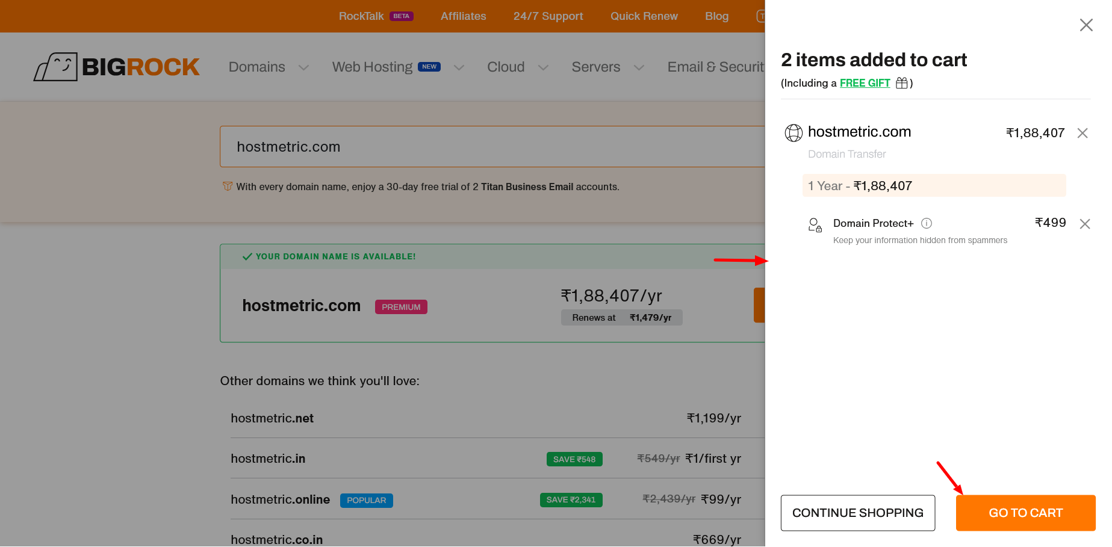
Task: Click the NEW badge next to Web Hosting
Action: tap(429, 67)
